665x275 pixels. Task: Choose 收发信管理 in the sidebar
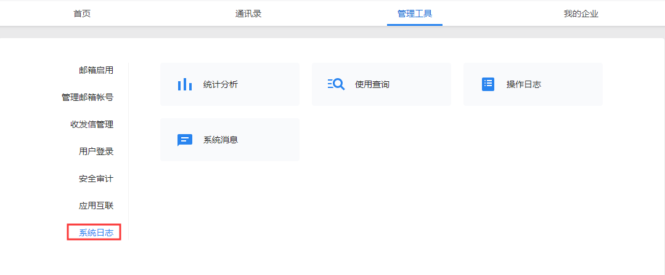[x=92, y=124]
